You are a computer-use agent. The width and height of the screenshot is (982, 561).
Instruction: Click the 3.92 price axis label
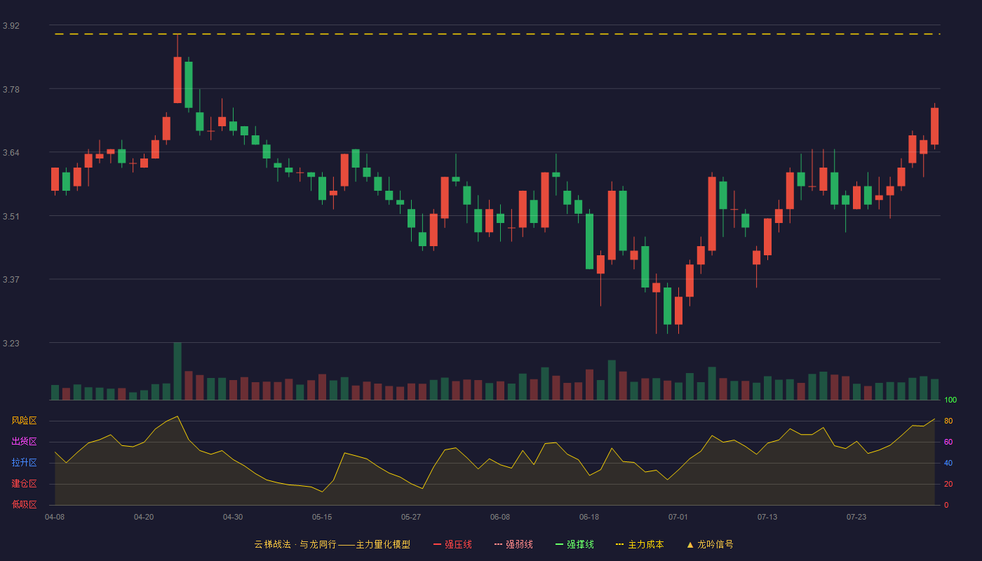(x=11, y=26)
